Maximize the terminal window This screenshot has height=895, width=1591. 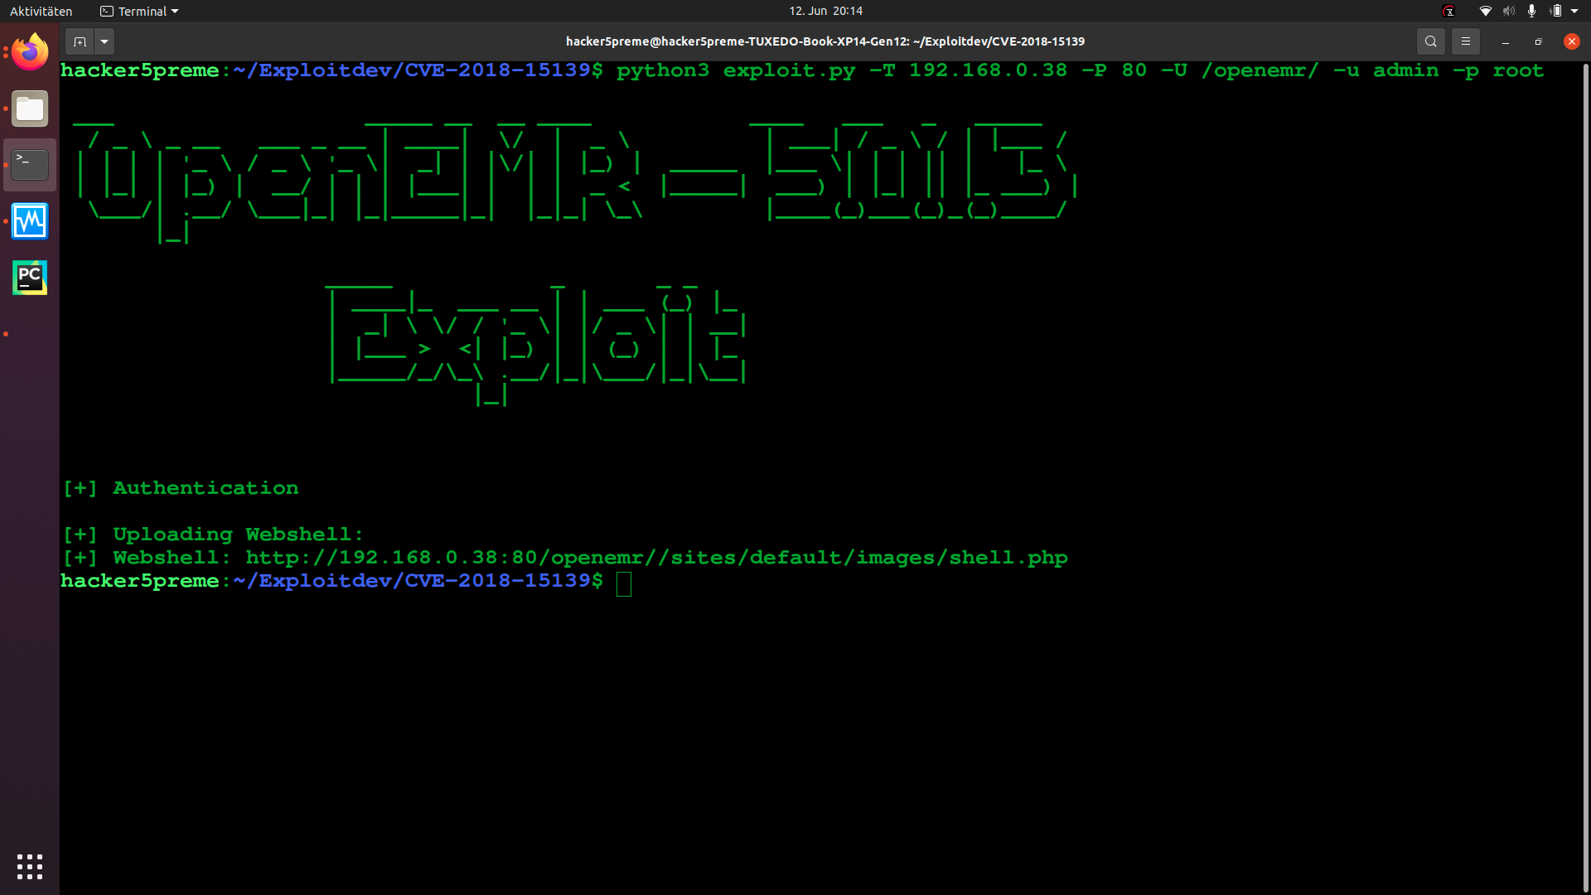(x=1538, y=41)
